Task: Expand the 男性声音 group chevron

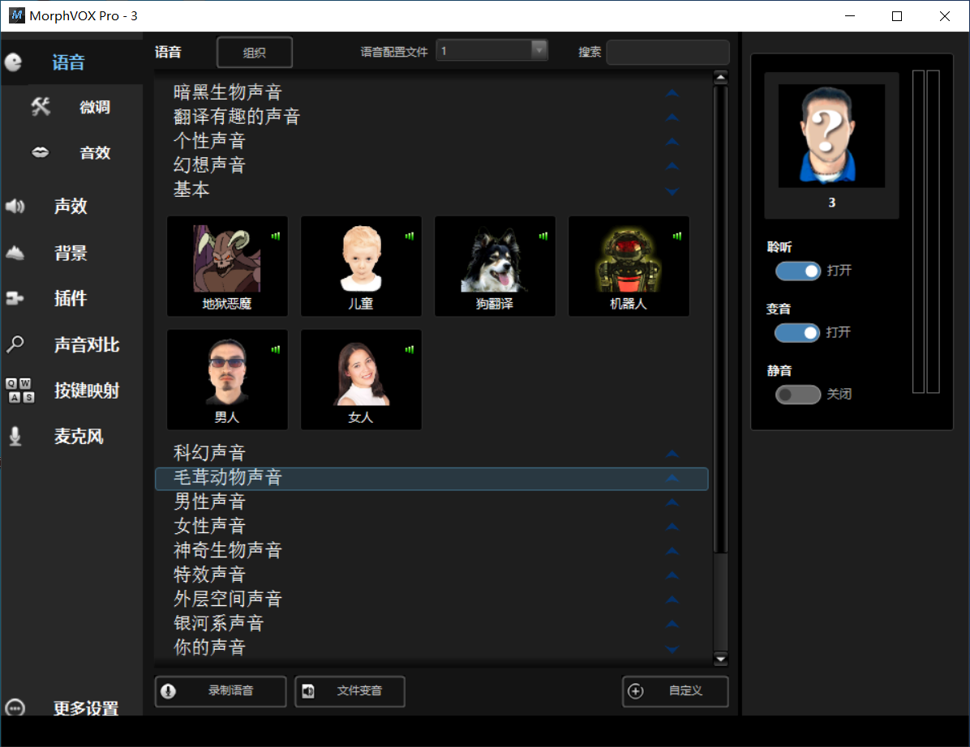Action: pos(672,502)
